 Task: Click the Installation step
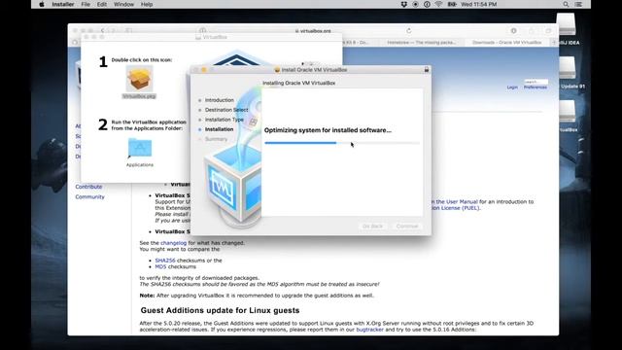(x=219, y=129)
